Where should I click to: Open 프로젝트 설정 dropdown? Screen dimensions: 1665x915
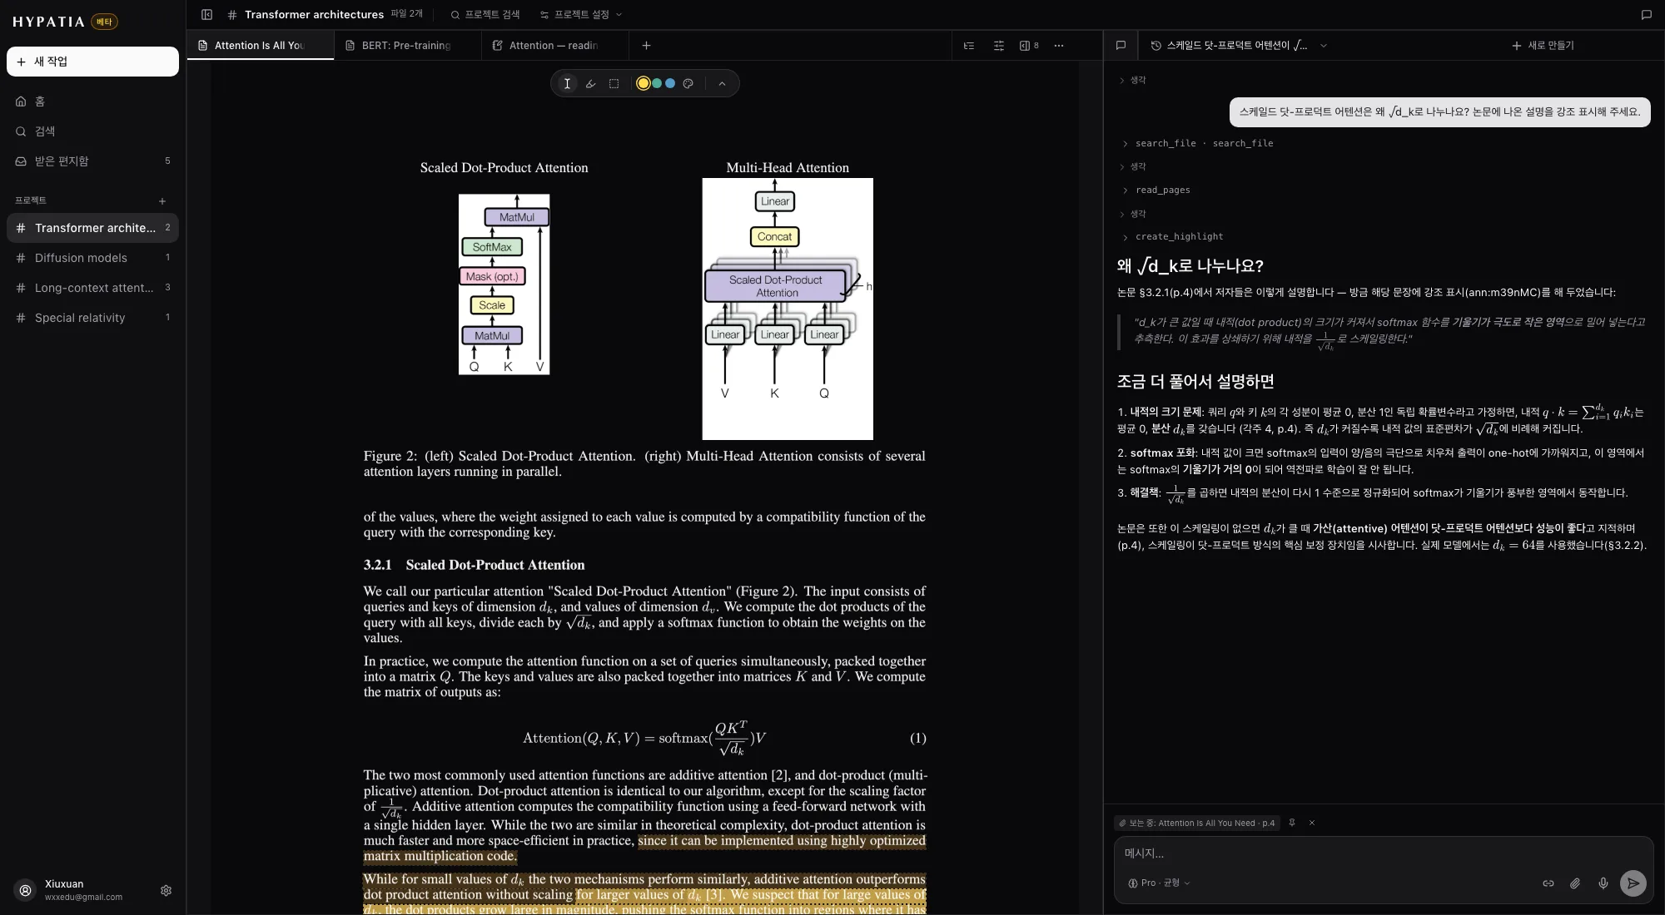(x=581, y=14)
